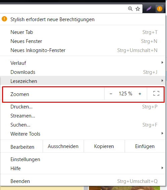
Task: Open a Neues Inkognito-Fenster
Action: pyautogui.click(x=83, y=50)
